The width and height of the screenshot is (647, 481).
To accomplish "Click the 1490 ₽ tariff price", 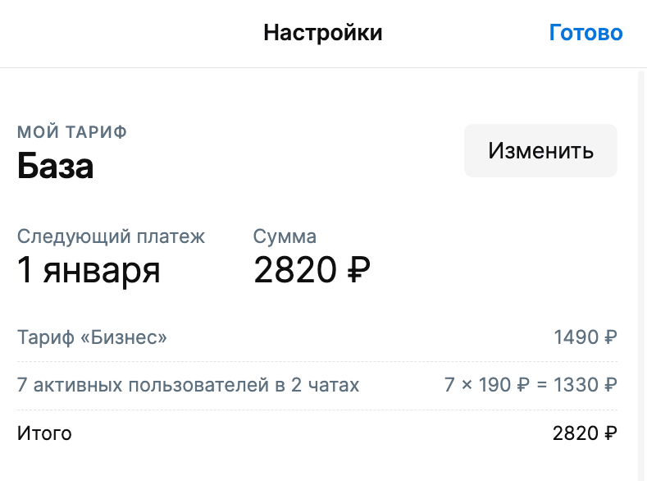I will coord(585,337).
